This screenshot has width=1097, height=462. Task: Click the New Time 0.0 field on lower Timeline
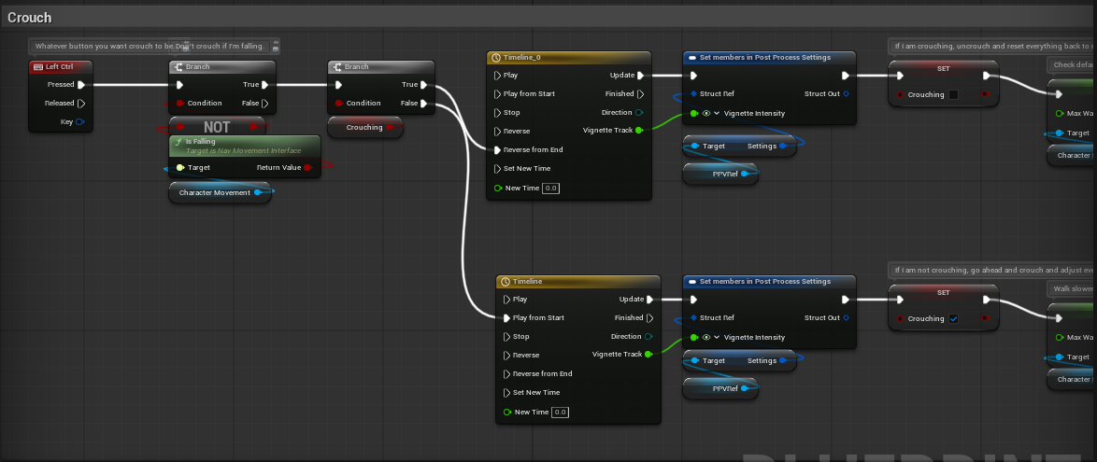[x=560, y=413]
